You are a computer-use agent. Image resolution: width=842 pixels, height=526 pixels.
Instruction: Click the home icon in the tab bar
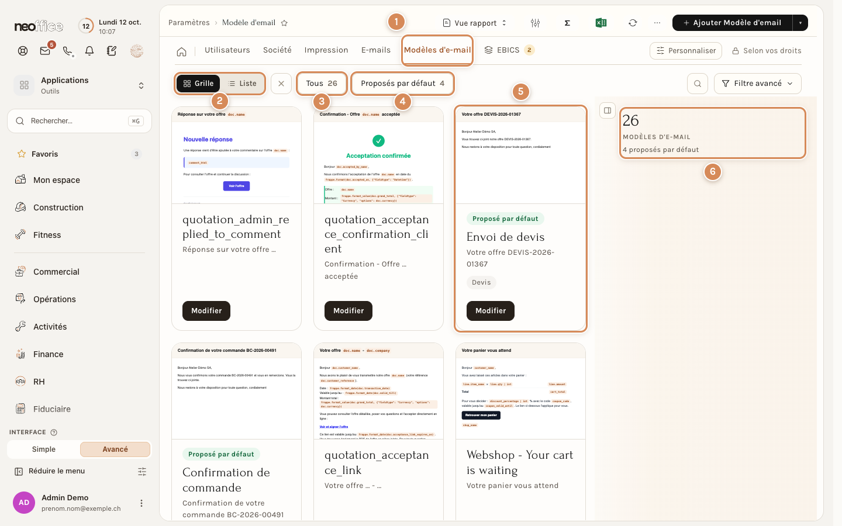(182, 51)
